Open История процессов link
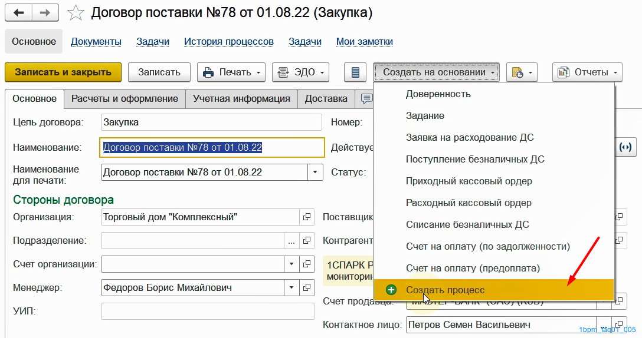 (x=229, y=42)
